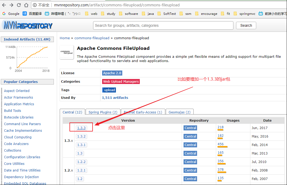Reload the page with the refresh icon
The height and width of the screenshot is (185, 287).
[19, 5]
